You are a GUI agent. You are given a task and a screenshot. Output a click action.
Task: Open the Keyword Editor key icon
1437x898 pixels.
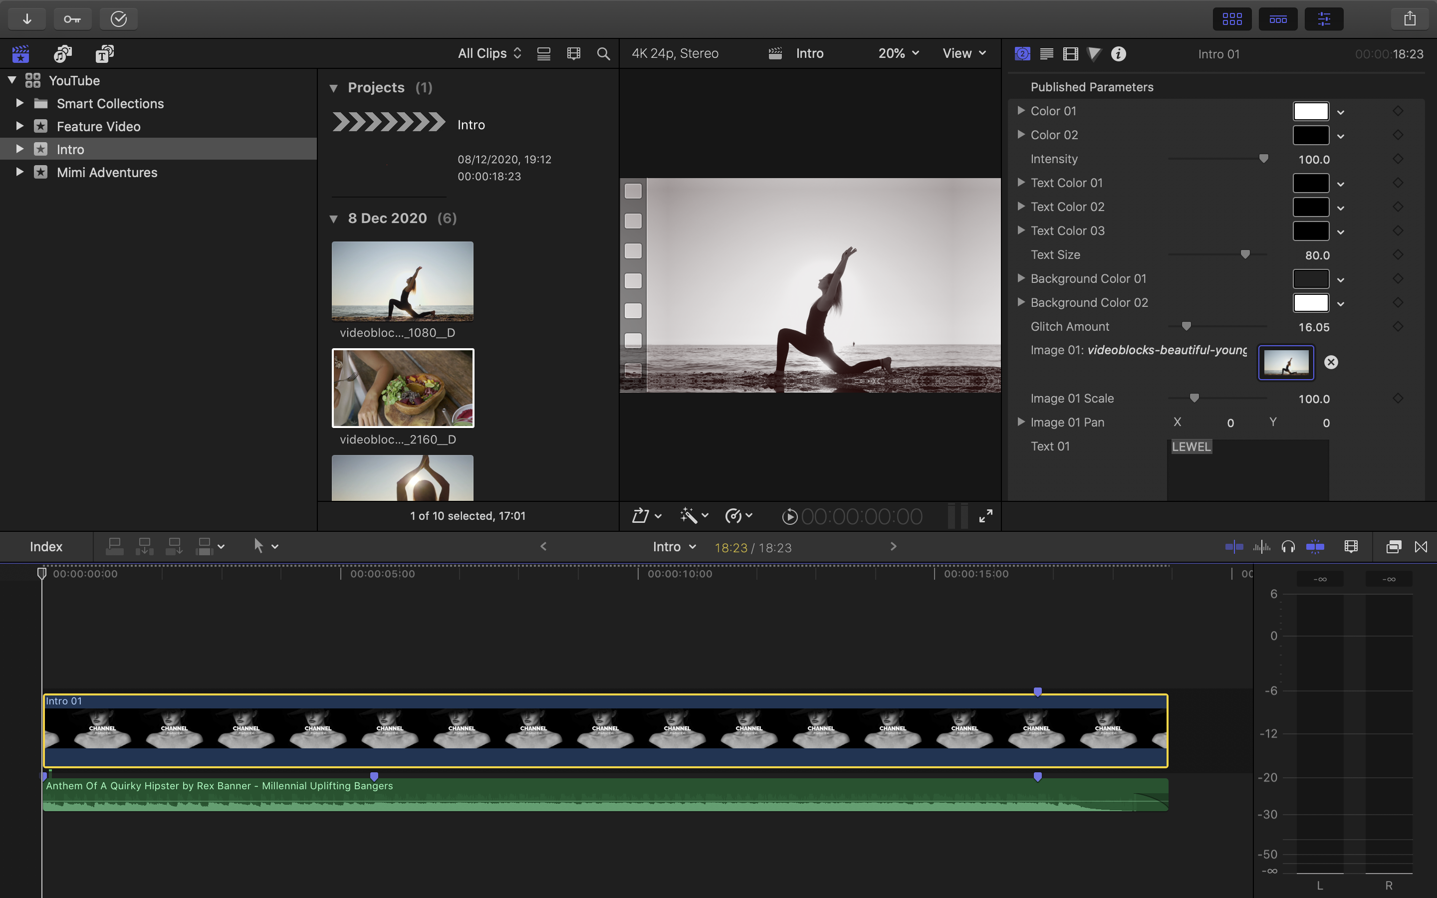click(72, 19)
